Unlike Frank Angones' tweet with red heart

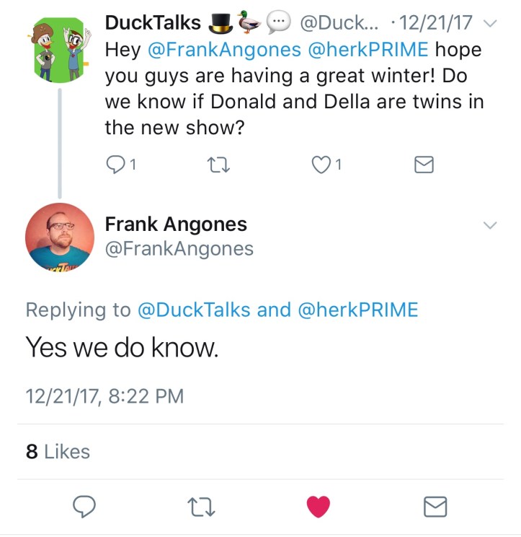click(x=318, y=507)
